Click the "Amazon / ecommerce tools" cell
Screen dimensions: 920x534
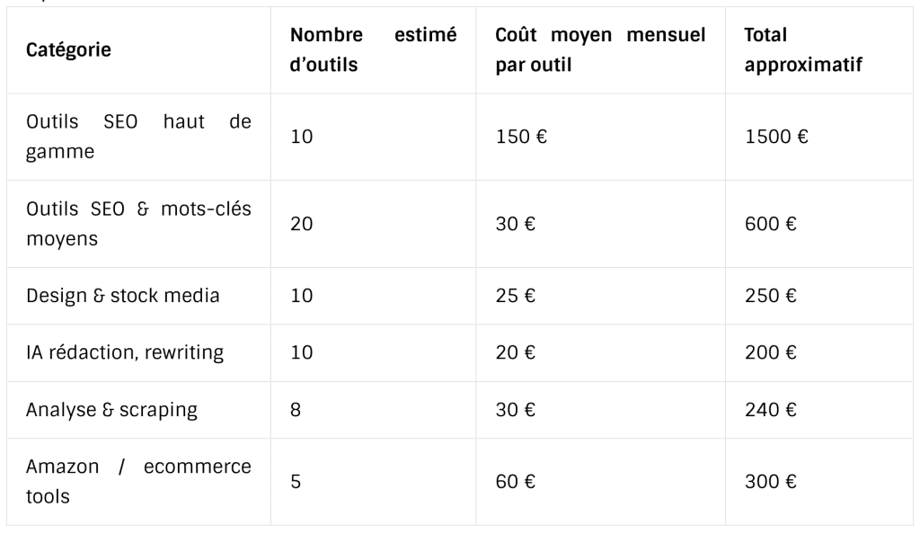[x=138, y=482]
